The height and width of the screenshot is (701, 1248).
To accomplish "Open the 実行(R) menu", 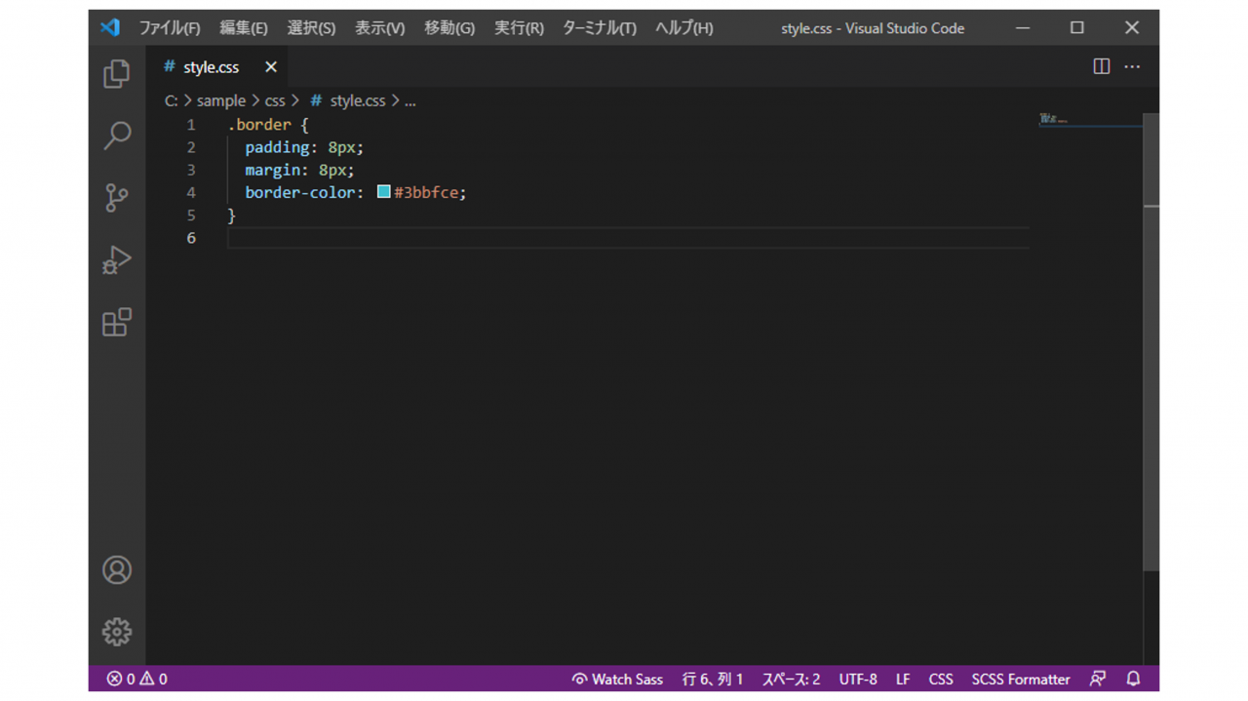I will [519, 28].
